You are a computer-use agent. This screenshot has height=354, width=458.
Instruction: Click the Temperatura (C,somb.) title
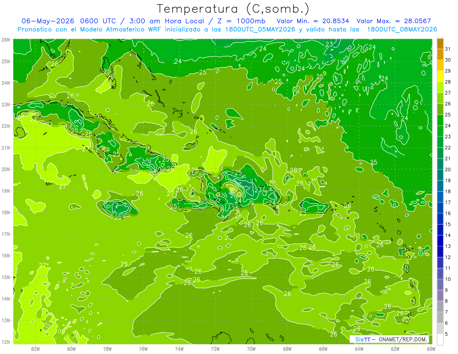pyautogui.click(x=233, y=9)
